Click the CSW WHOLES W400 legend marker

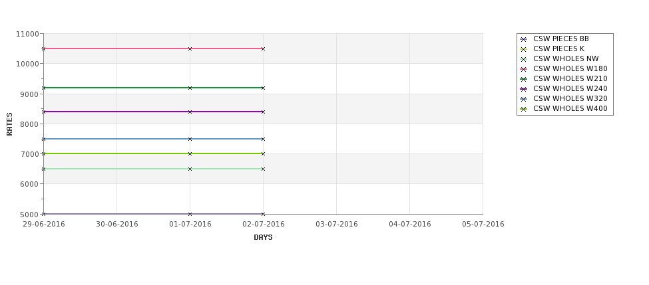click(524, 109)
